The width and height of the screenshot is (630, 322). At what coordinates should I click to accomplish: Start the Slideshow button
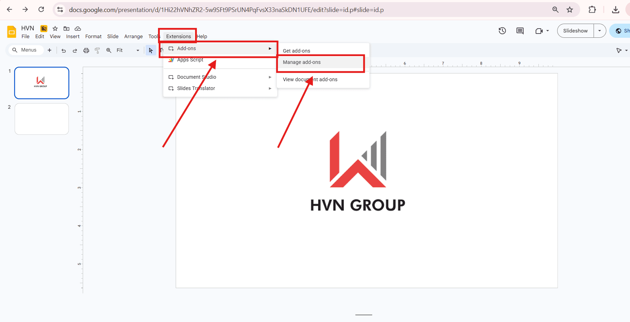pos(575,31)
